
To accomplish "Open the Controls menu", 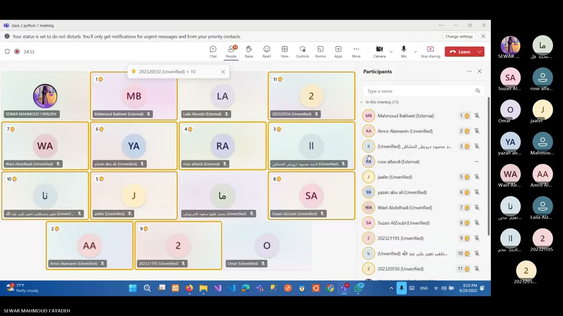I will (302, 52).
